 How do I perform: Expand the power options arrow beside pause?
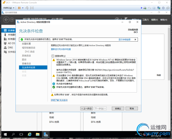coord(23,8)
